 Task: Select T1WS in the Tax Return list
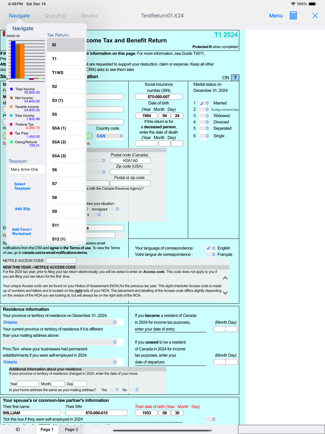66,72
